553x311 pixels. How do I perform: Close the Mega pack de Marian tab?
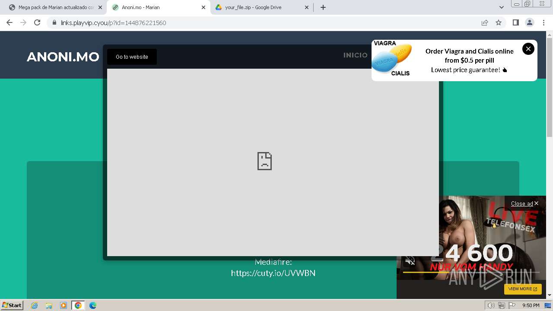point(100,7)
